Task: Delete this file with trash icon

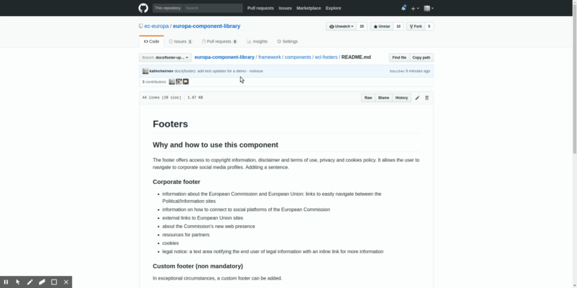Action: coord(427,98)
